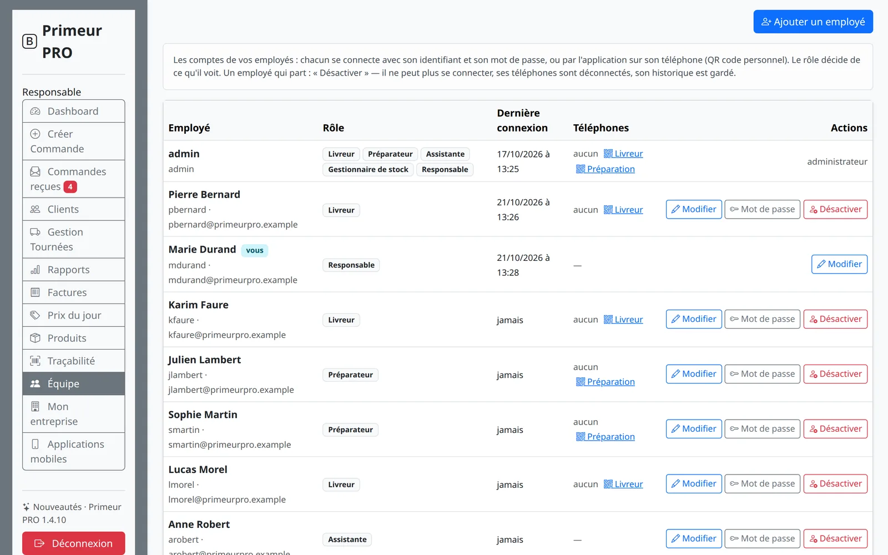
Task: Modify Pierre Bernard's account
Action: coord(694,209)
